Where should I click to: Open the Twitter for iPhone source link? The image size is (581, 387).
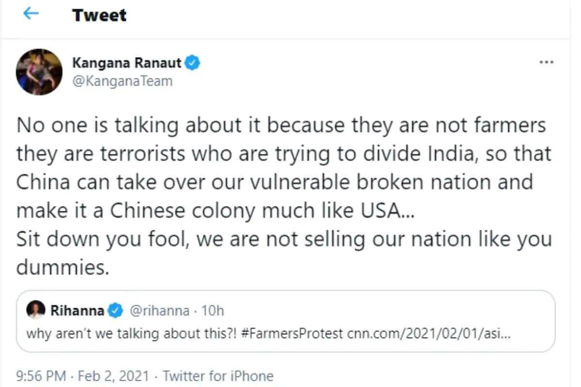(x=218, y=376)
